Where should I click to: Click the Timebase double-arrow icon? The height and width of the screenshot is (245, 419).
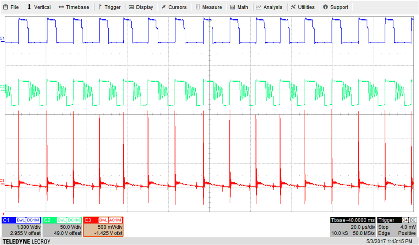point(62,7)
